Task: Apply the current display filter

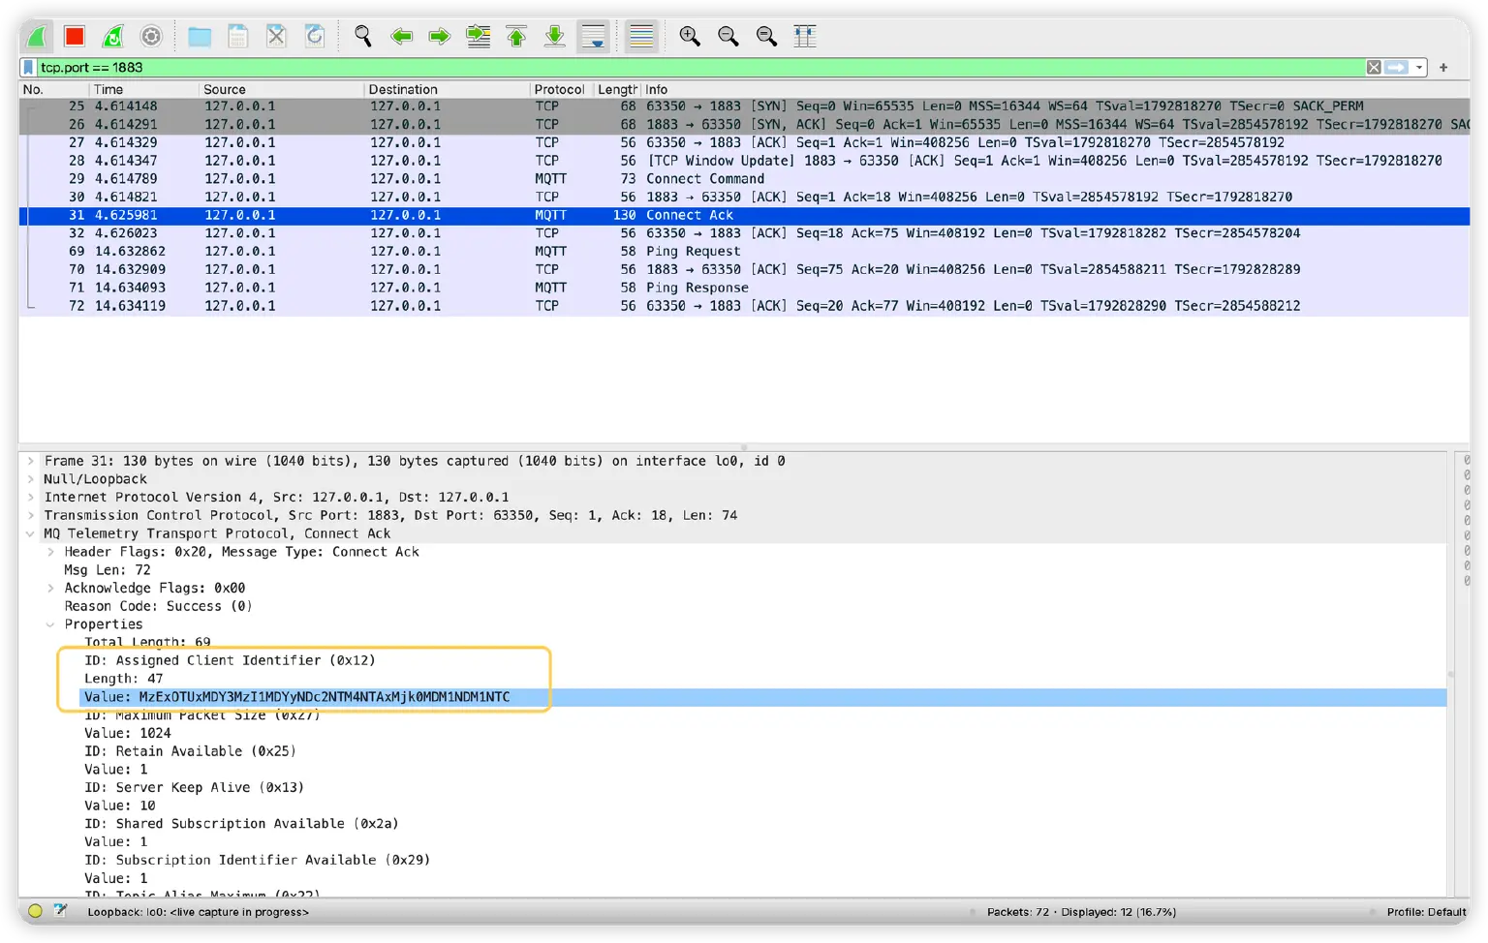Action: (1395, 67)
